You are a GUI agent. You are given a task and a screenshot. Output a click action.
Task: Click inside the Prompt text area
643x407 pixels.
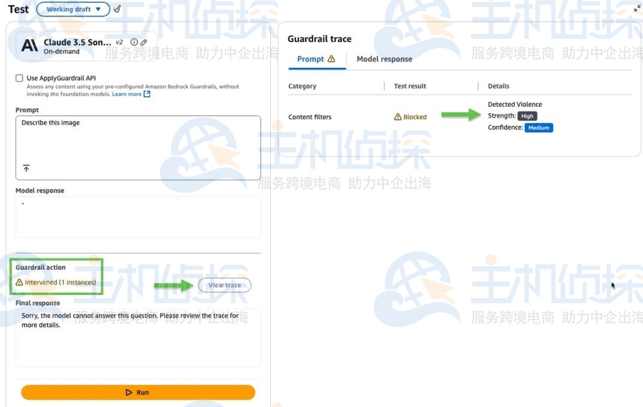click(x=138, y=144)
